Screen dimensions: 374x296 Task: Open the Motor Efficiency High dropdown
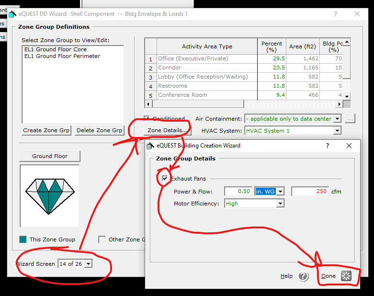[281, 204]
